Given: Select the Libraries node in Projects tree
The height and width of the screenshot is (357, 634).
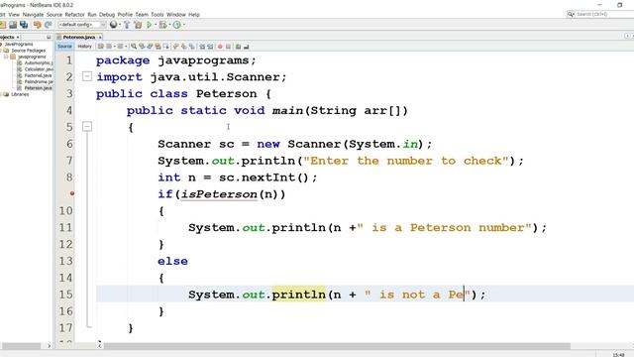Looking at the screenshot, I should pos(16,94).
